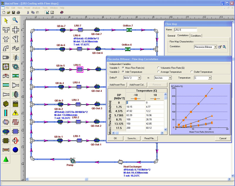Click Read File... button
The width and height of the screenshot is (235, 186).
coord(150,138)
